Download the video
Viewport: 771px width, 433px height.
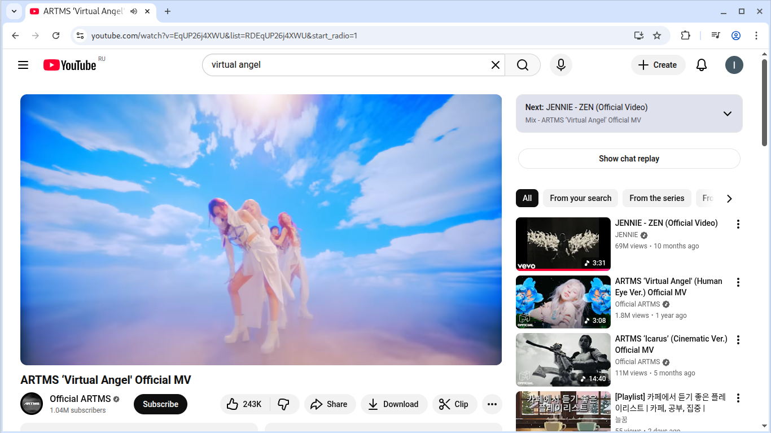394,404
